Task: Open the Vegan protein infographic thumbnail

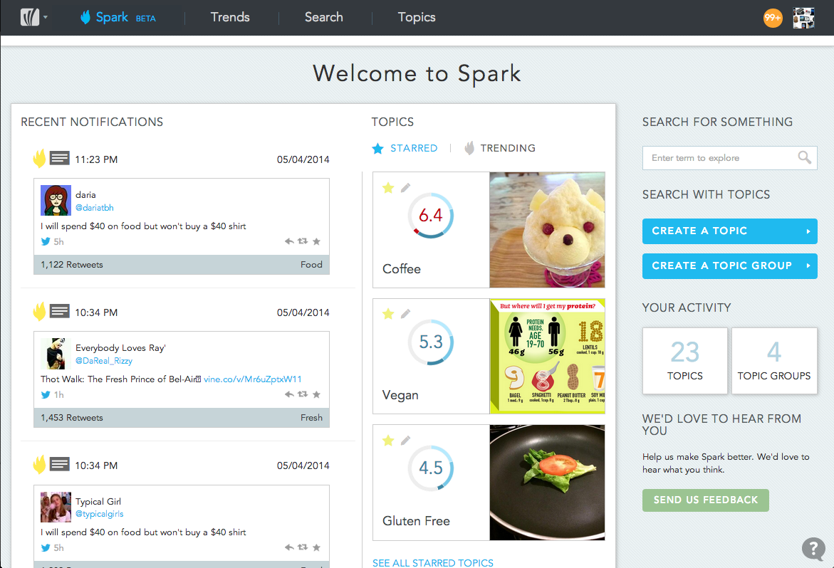Action: [547, 356]
